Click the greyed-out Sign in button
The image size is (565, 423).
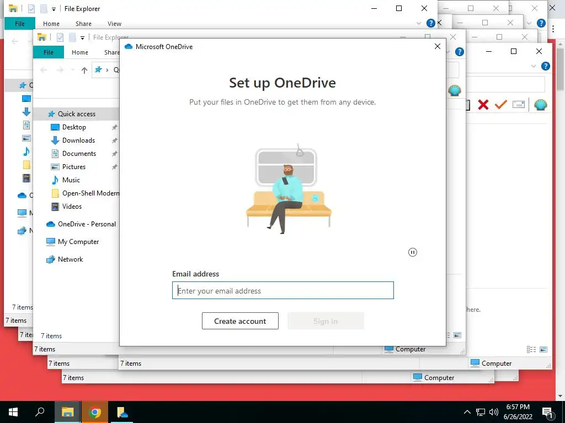(x=326, y=321)
